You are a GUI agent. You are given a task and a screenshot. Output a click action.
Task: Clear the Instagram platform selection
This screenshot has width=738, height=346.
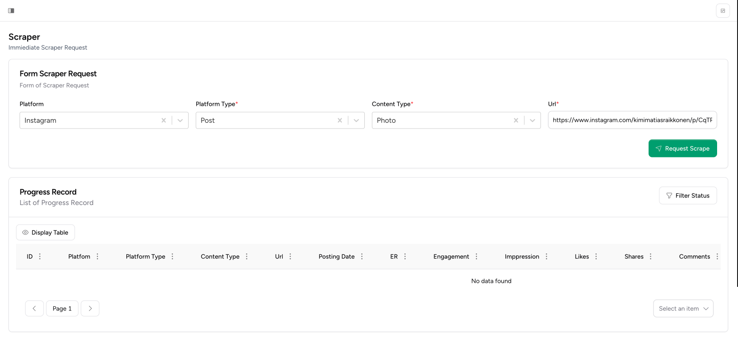pyautogui.click(x=164, y=121)
